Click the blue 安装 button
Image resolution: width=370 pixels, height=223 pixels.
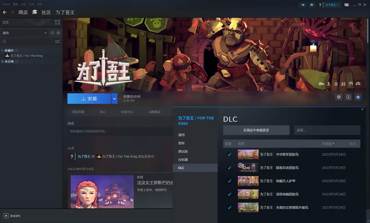(x=89, y=99)
